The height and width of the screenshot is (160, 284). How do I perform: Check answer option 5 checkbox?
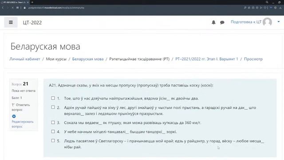click(53, 140)
